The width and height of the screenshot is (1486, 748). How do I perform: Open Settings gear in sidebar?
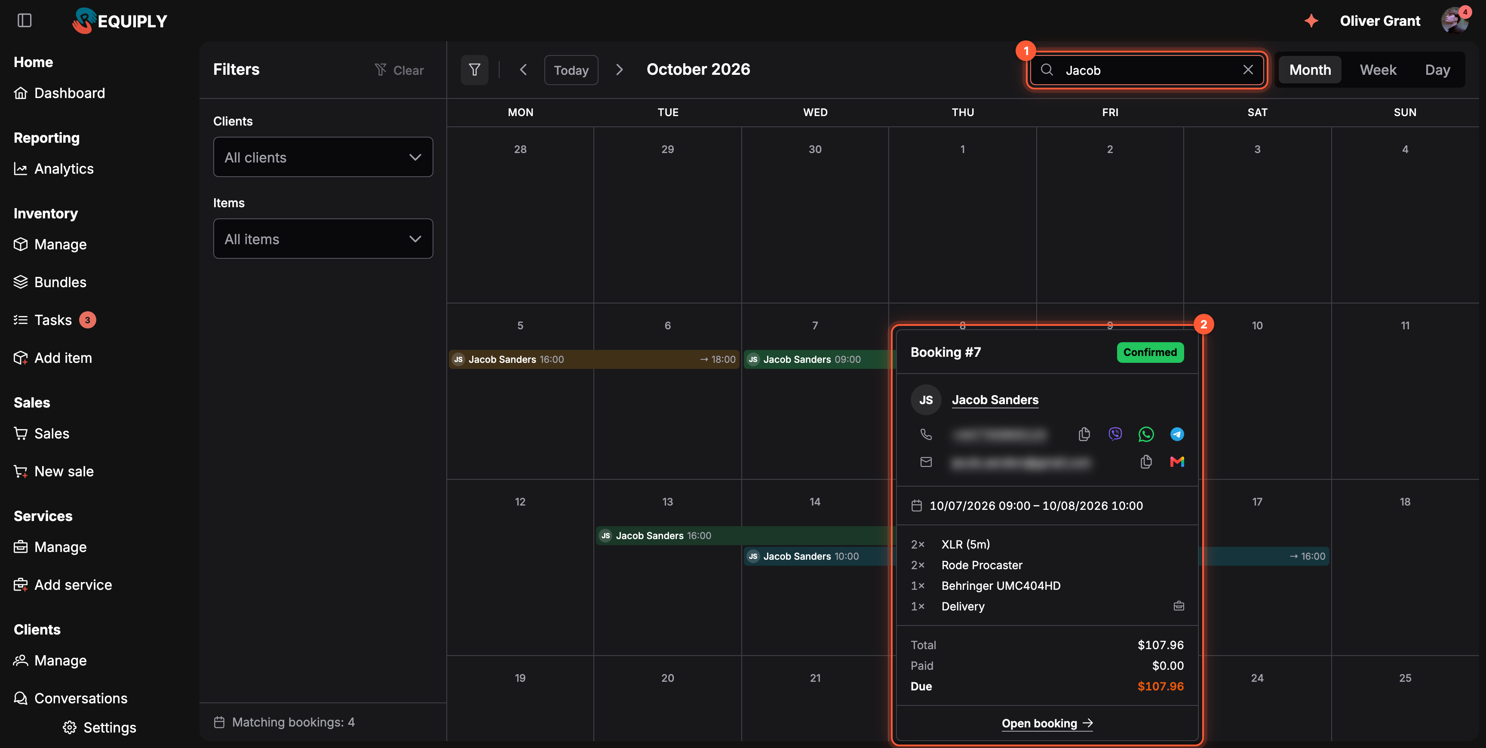click(99, 728)
